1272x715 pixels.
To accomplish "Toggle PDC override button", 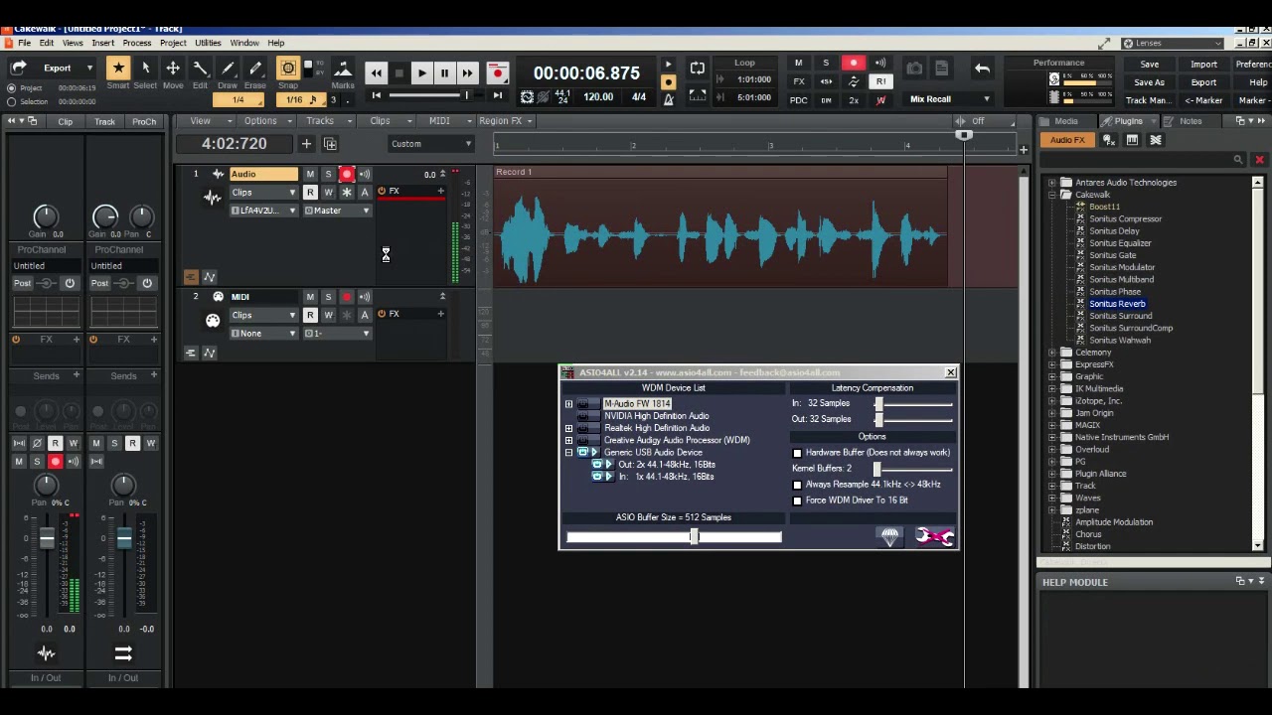I will 798,99.
